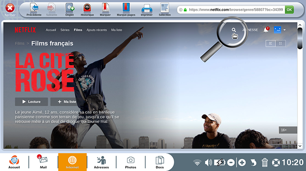Click the Films breadcrumb link
This screenshot has height=171, width=306.
(x=20, y=44)
